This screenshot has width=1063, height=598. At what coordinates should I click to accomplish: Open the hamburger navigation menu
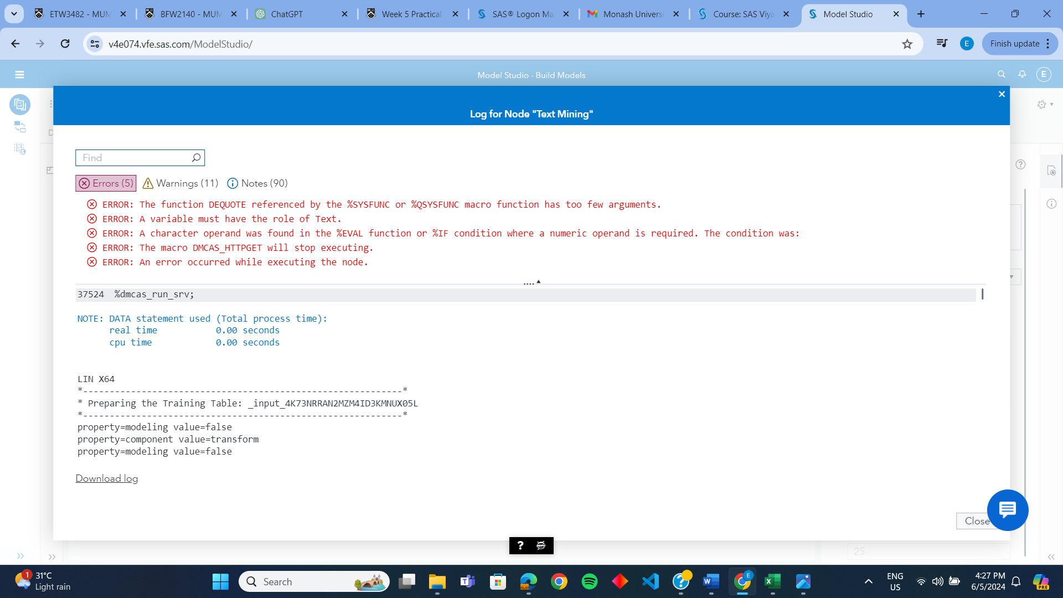point(19,74)
